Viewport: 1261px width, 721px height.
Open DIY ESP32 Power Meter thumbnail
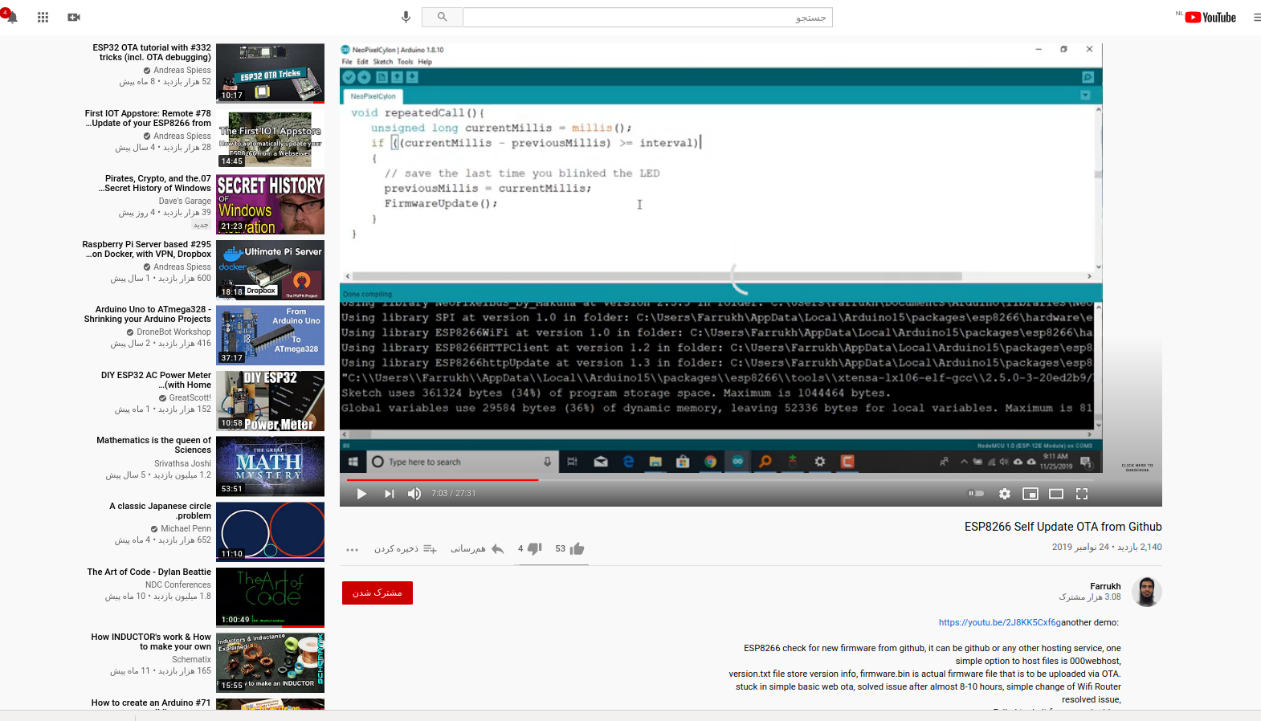pyautogui.click(x=270, y=401)
